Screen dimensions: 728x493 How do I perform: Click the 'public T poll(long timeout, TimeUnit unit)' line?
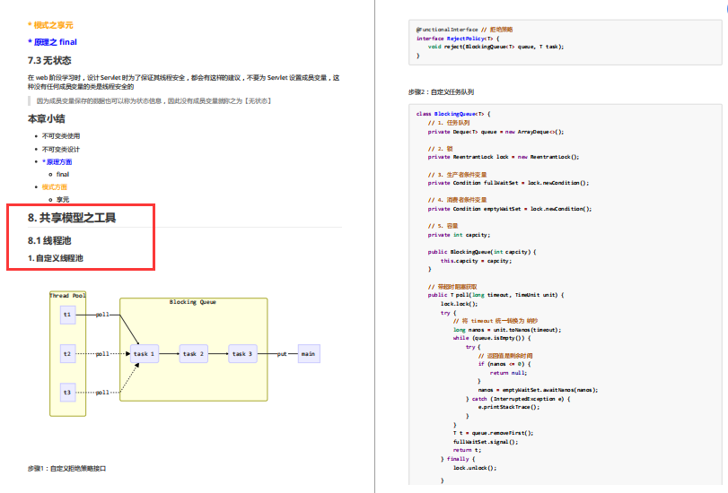pos(496,295)
